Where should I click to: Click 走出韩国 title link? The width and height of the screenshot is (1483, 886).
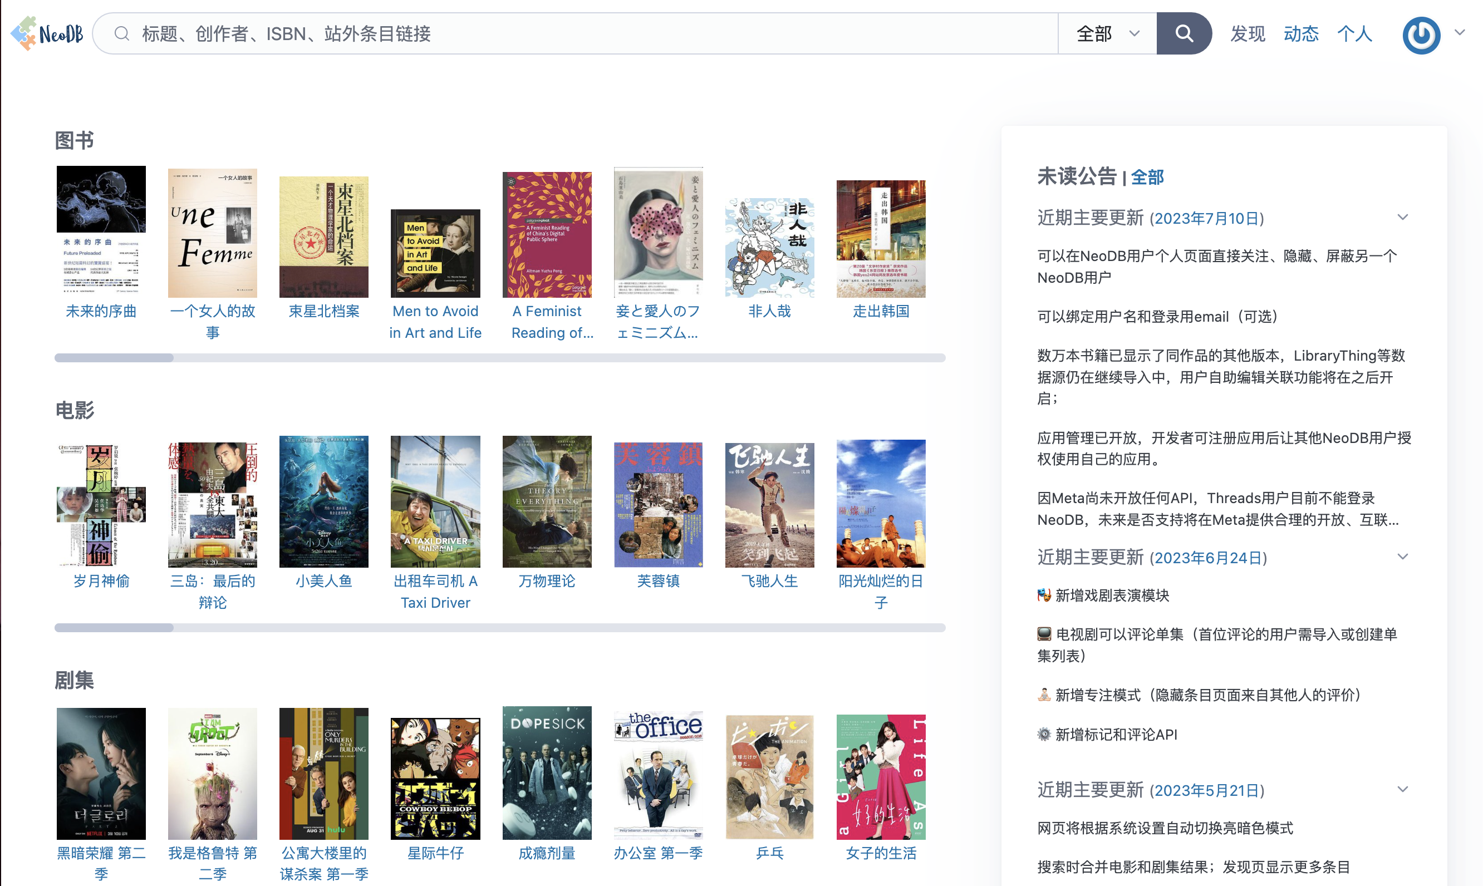point(881,311)
